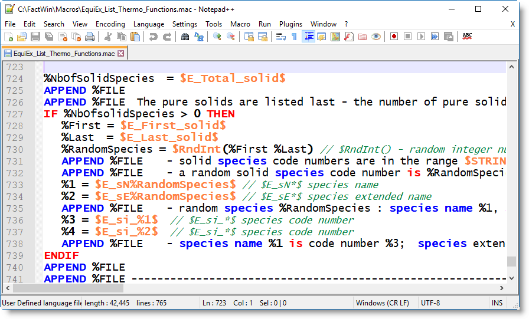Click the 'Ln : 723' status entry

tap(214, 303)
